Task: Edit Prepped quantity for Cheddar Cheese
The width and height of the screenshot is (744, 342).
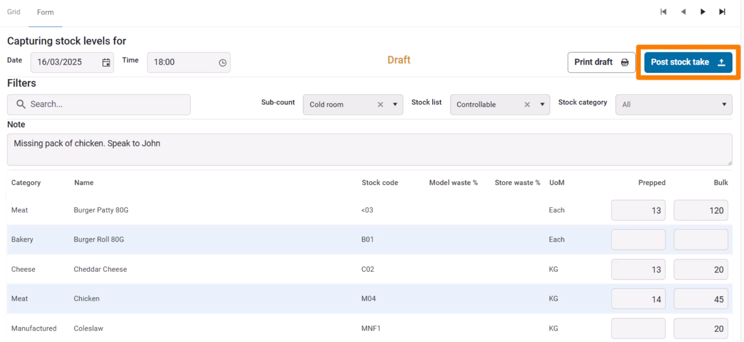Action: 639,269
